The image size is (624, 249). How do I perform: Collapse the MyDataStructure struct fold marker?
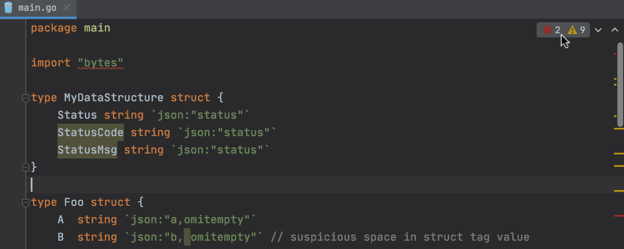click(25, 98)
